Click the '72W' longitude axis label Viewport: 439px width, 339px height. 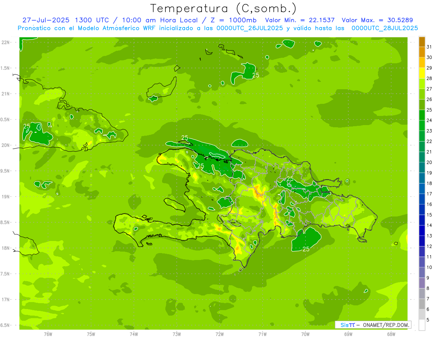coord(219,334)
